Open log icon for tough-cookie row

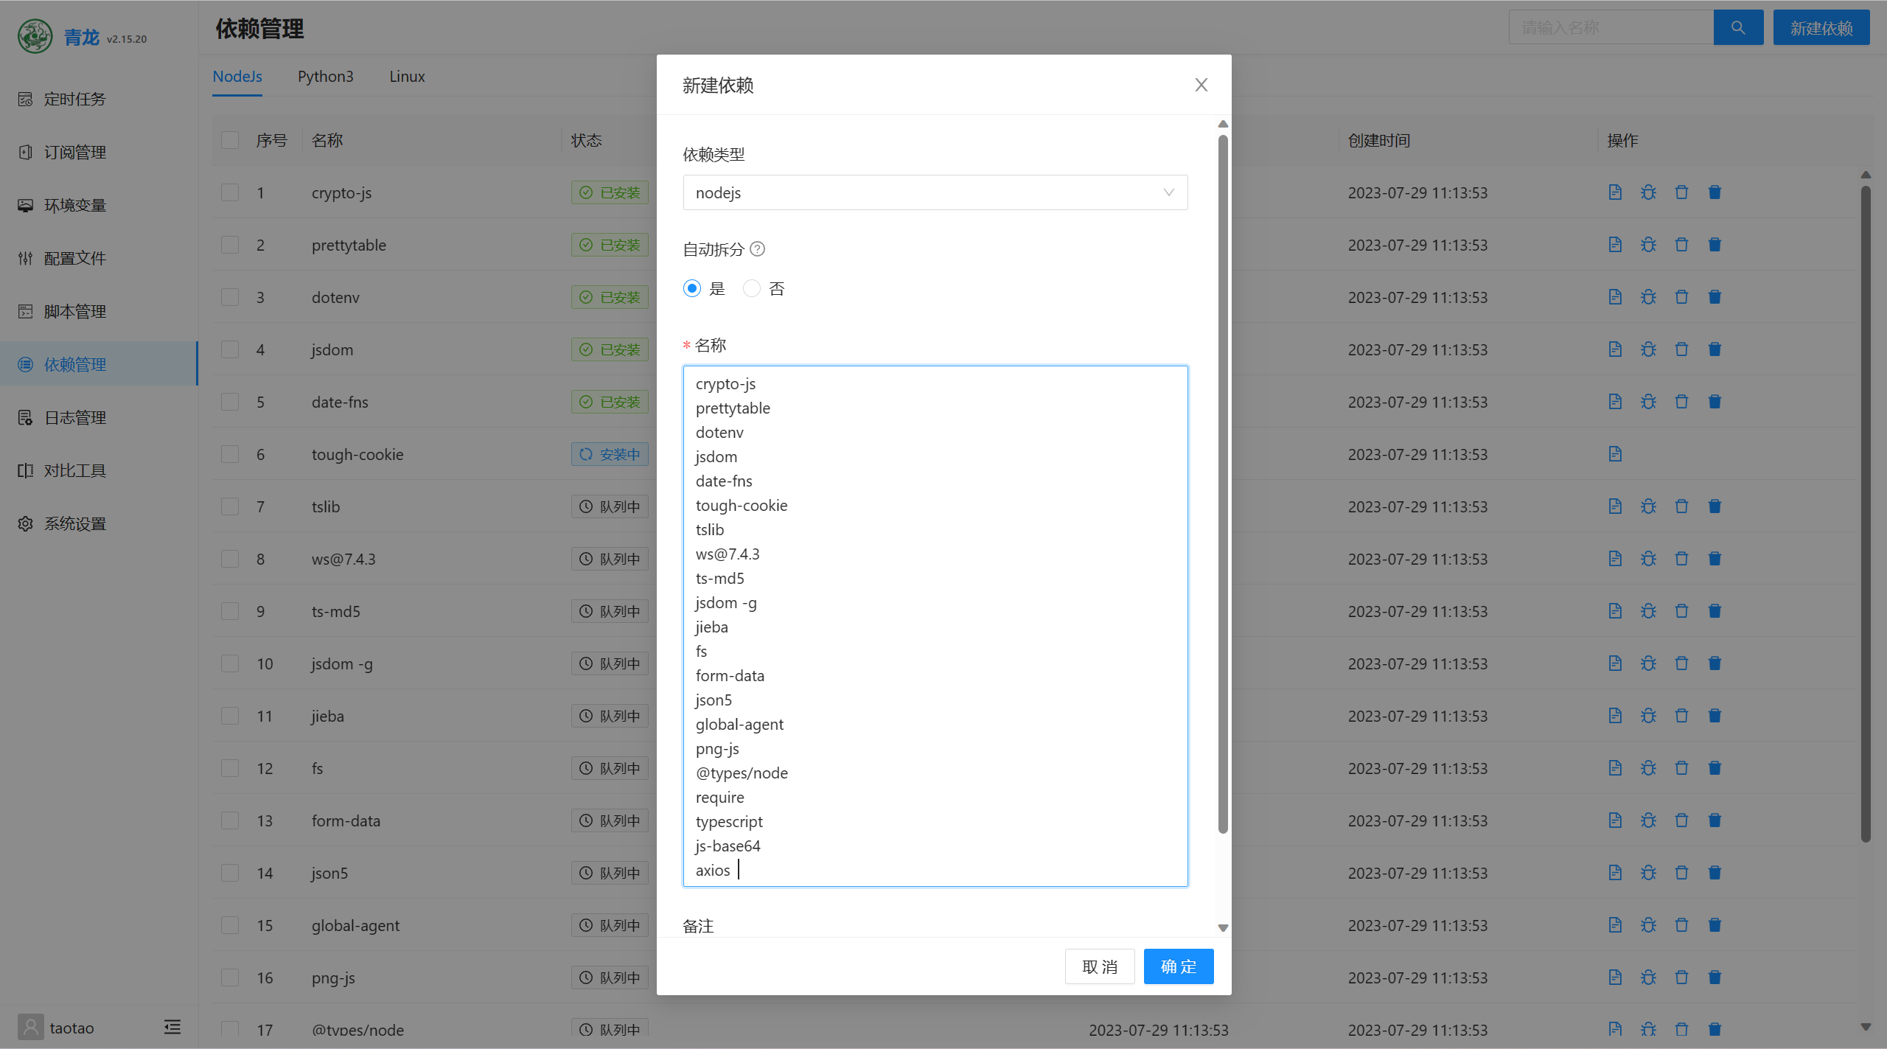[x=1614, y=454]
